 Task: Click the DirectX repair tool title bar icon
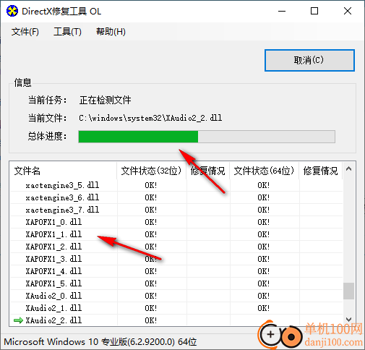pos(12,11)
